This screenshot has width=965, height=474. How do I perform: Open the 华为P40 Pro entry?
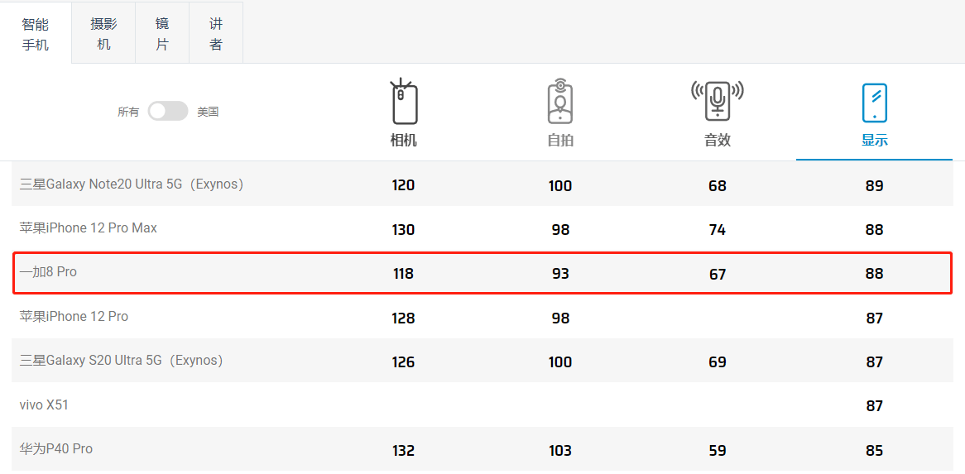pos(56,449)
